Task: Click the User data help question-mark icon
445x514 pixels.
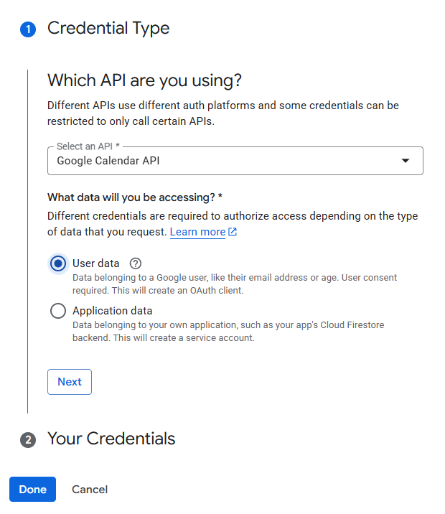Action: [136, 263]
